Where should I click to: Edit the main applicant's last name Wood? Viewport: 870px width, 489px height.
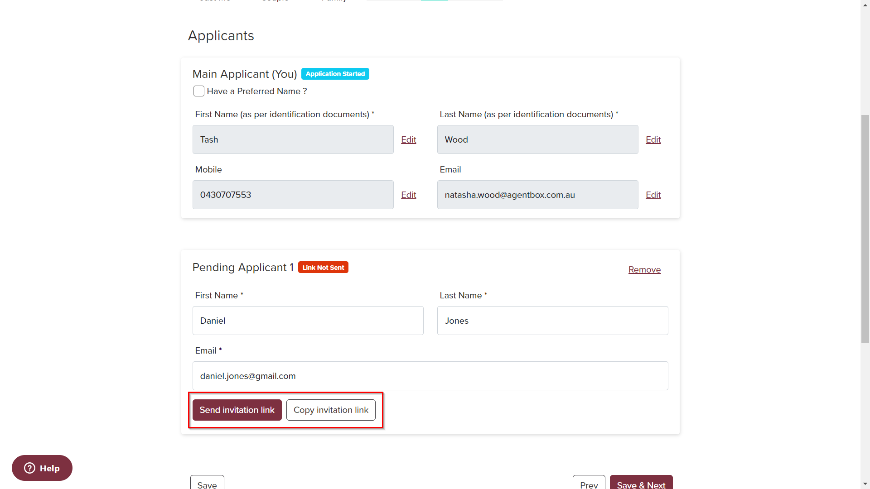[x=653, y=139]
